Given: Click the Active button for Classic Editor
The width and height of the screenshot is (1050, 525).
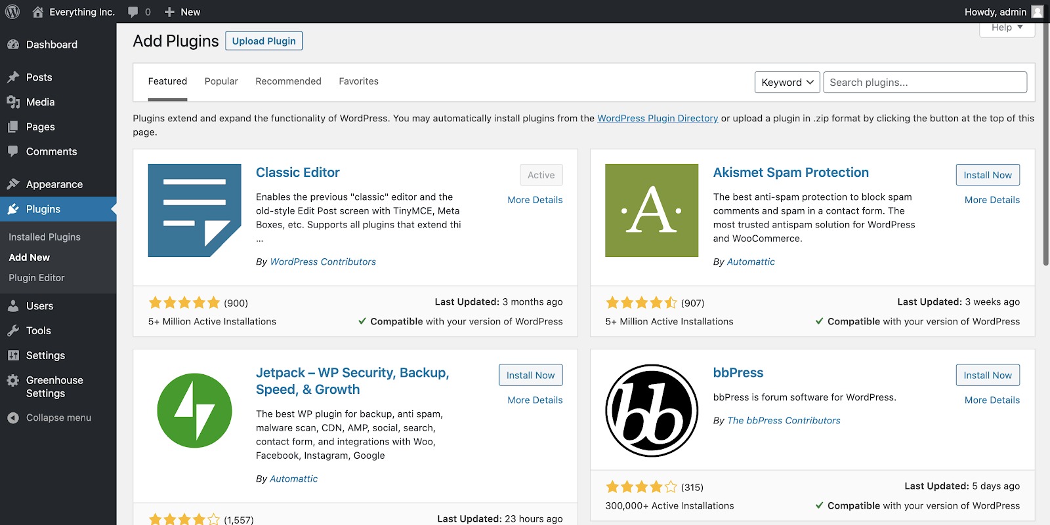Looking at the screenshot, I should (x=541, y=175).
